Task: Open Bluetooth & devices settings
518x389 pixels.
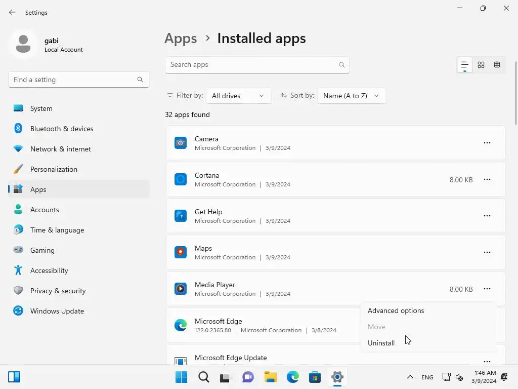Action: coord(78,129)
